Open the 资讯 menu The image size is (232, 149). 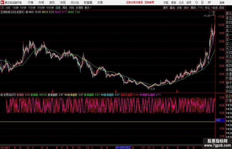[52, 2]
